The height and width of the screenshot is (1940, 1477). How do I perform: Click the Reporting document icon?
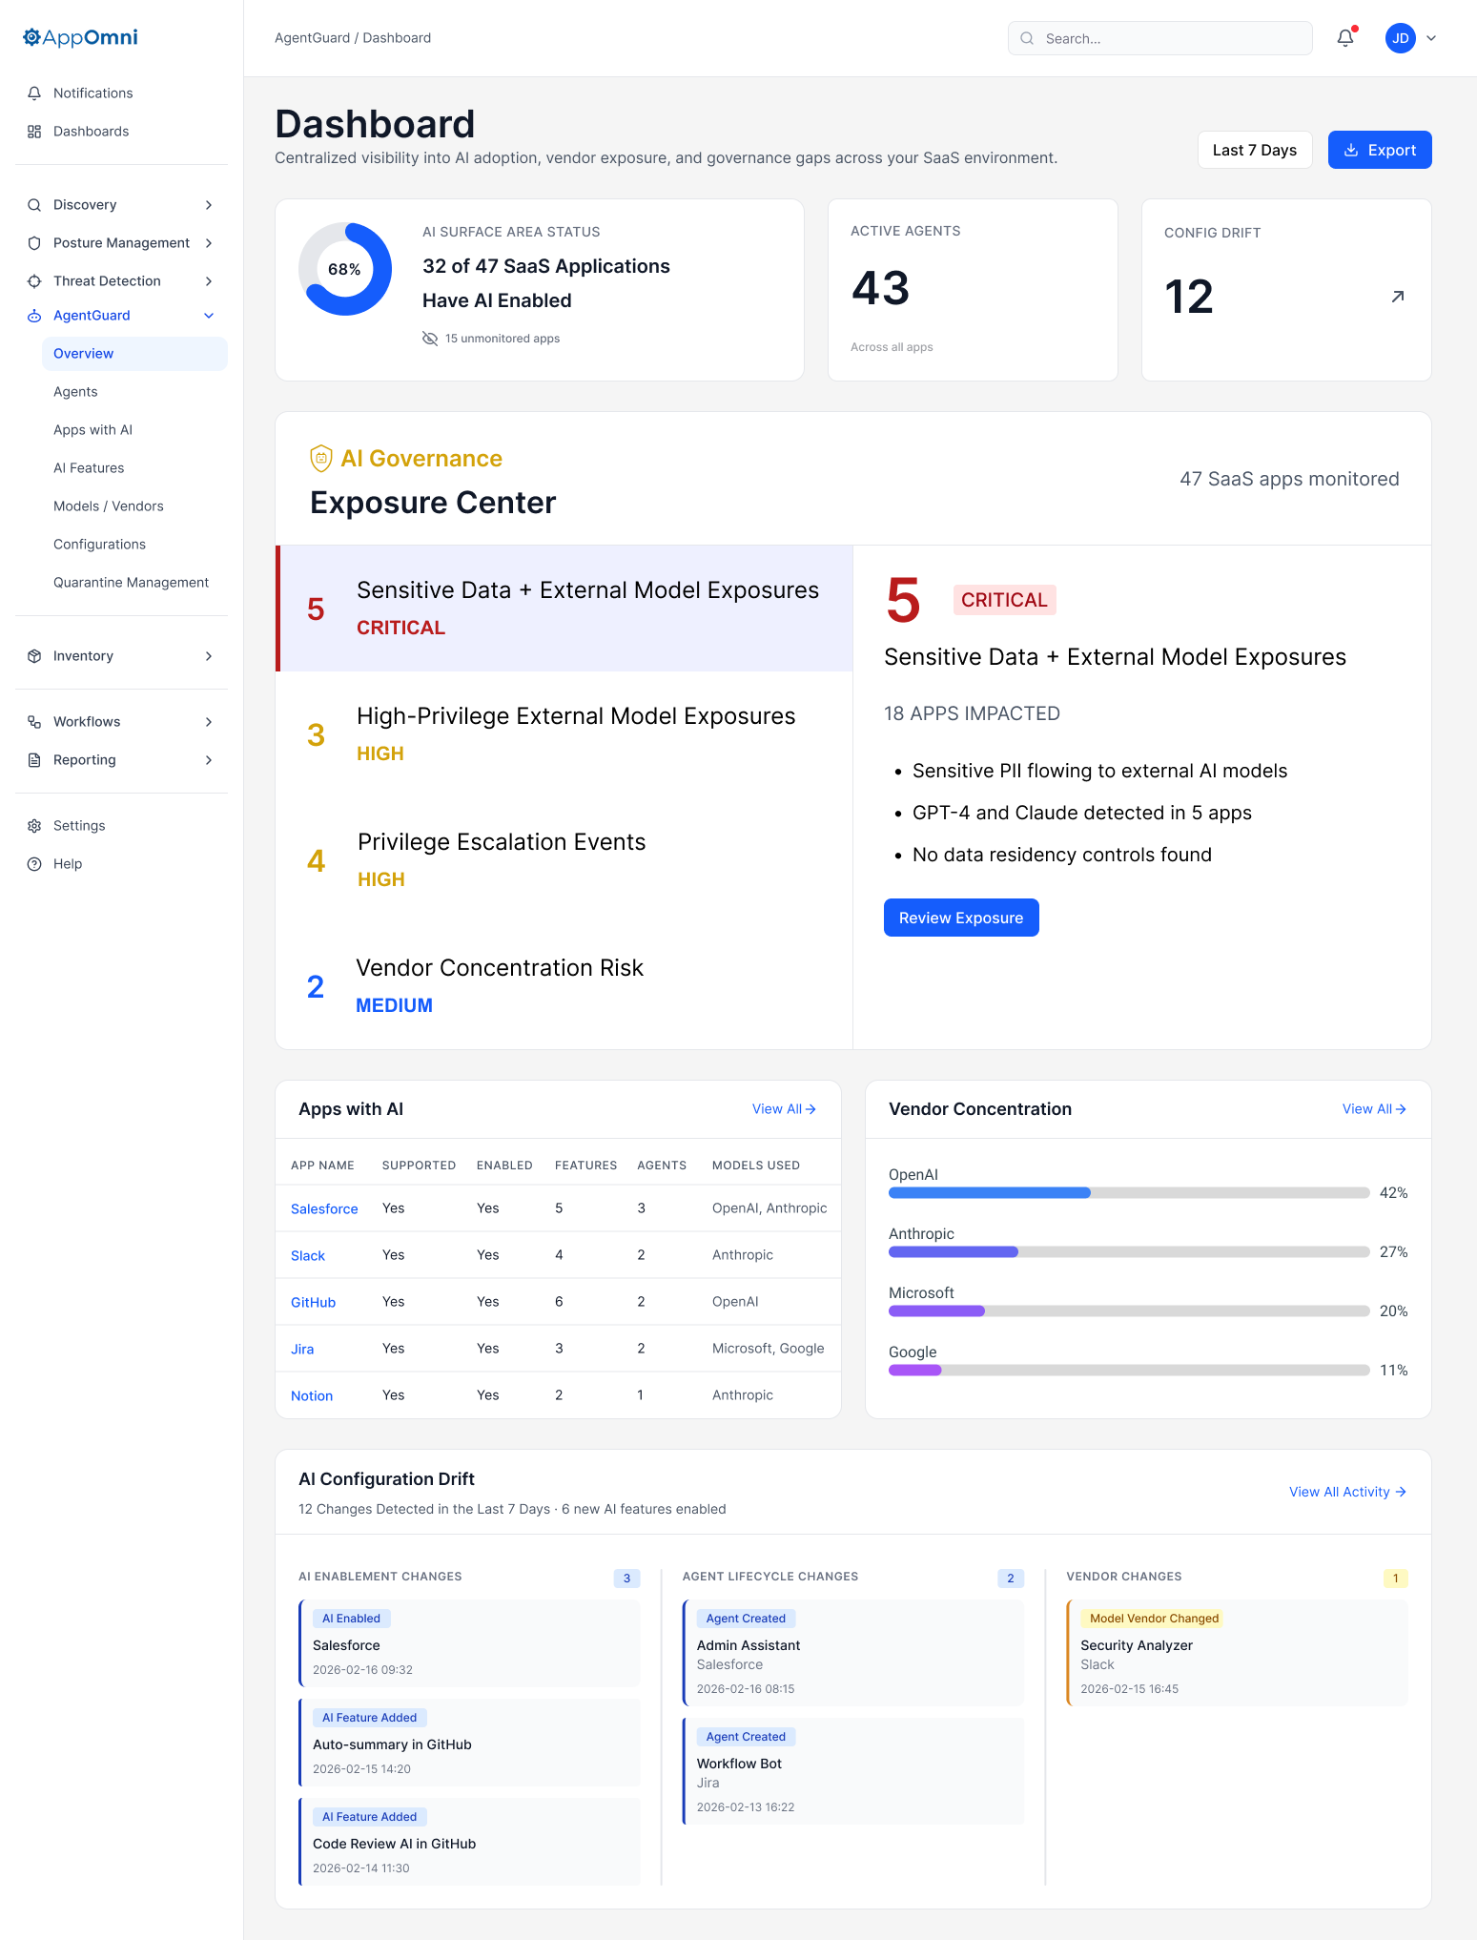pos(34,760)
